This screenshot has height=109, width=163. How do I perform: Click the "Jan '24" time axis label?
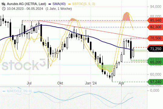(91, 83)
